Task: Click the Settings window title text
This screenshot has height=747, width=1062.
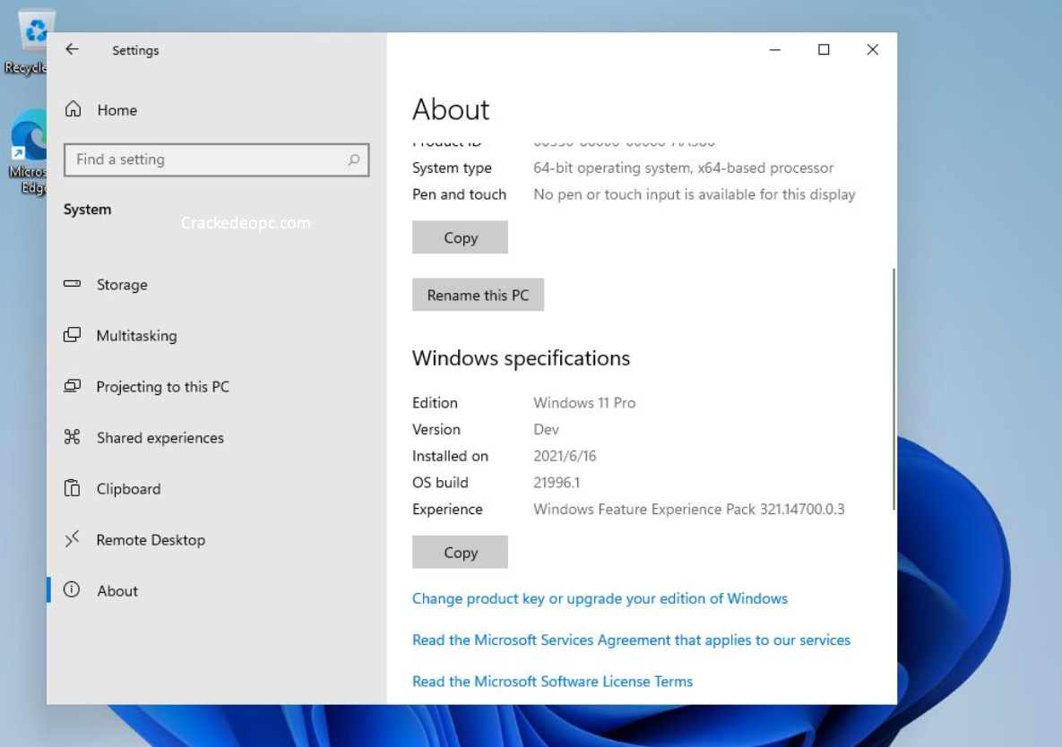Action: (135, 50)
